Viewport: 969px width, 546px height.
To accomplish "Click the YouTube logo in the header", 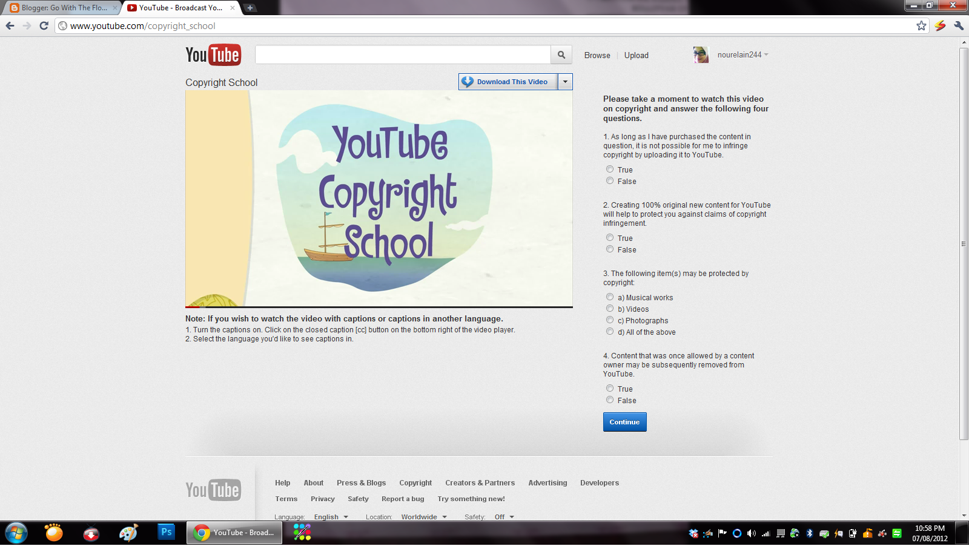I will (213, 54).
